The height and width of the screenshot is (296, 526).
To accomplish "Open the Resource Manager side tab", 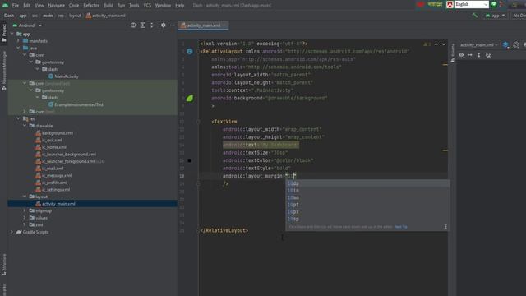I will [x=4, y=70].
